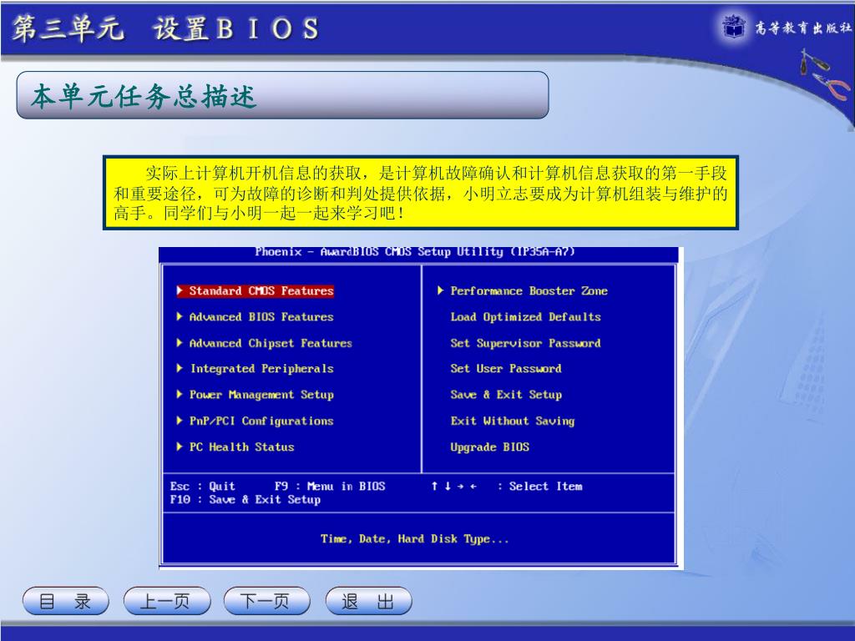Viewport: 855px width, 641px height.
Task: Click arrow beside PnP/PCI Configurations
Action: pyautogui.click(x=180, y=421)
